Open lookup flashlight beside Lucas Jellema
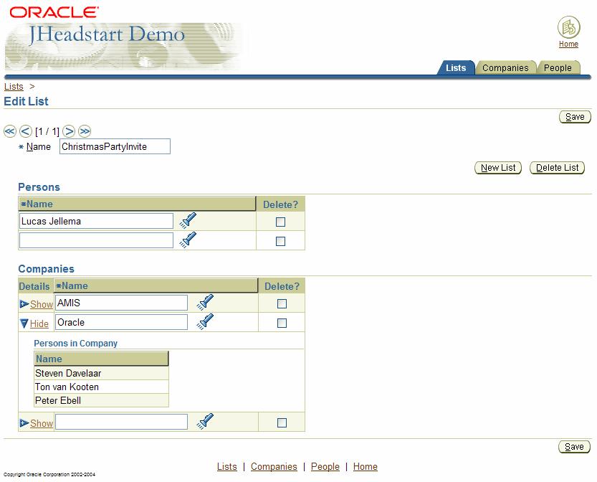Image resolution: width=597 pixels, height=482 pixels. tap(188, 221)
